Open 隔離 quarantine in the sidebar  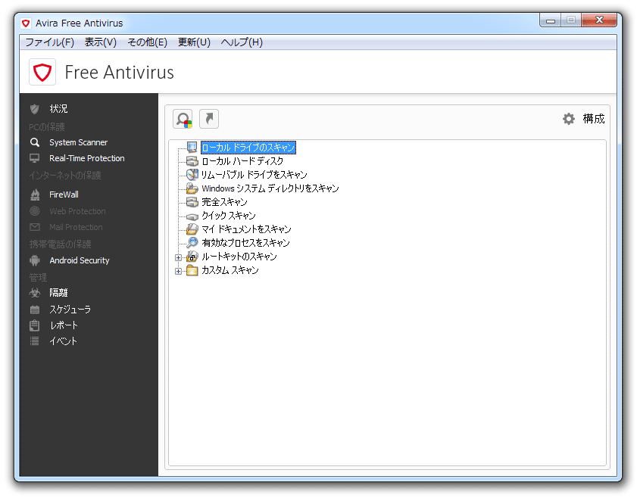pyautogui.click(x=58, y=293)
